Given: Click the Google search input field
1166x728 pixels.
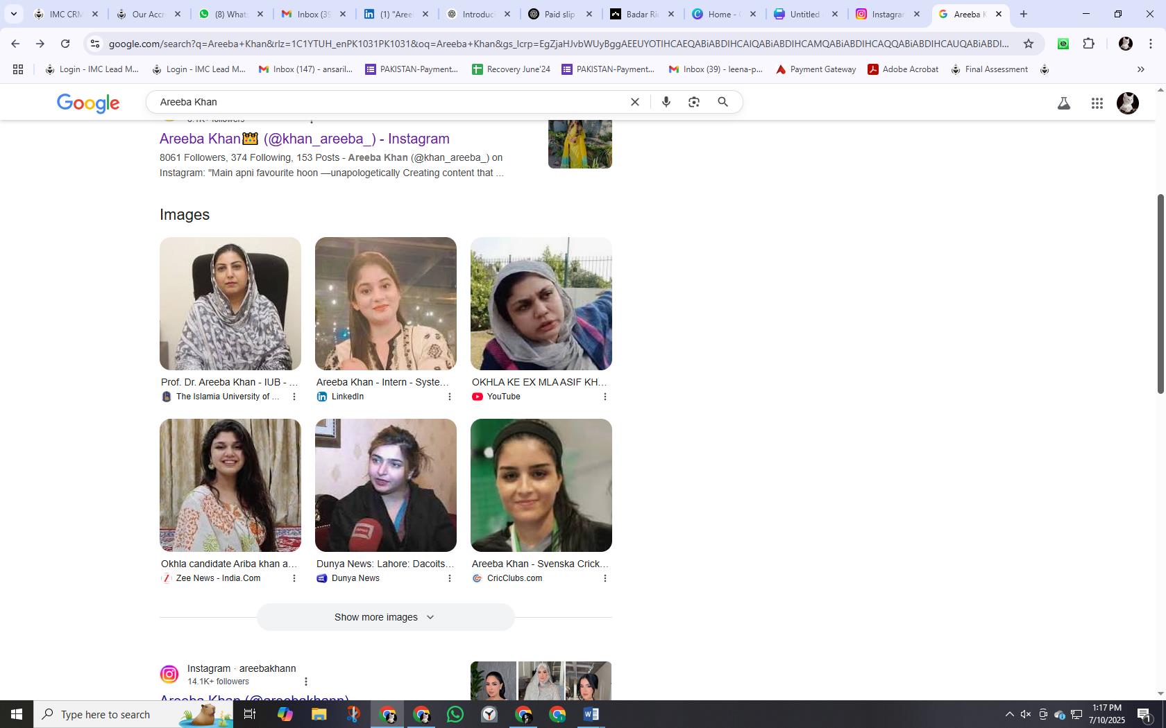Looking at the screenshot, I should click(389, 102).
